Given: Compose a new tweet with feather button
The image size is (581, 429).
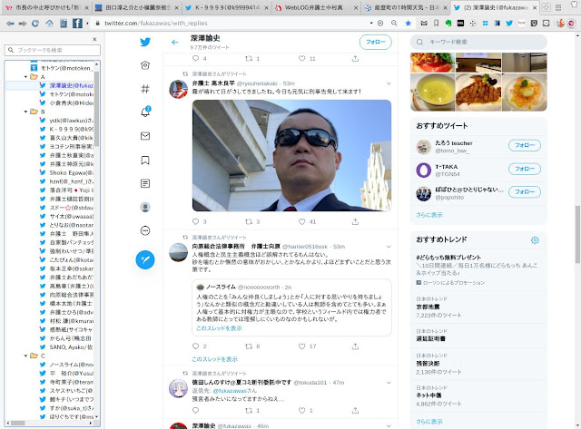Looking at the screenshot, I should 145,259.
